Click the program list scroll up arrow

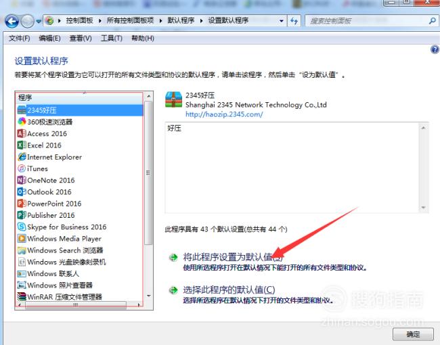[149, 97]
